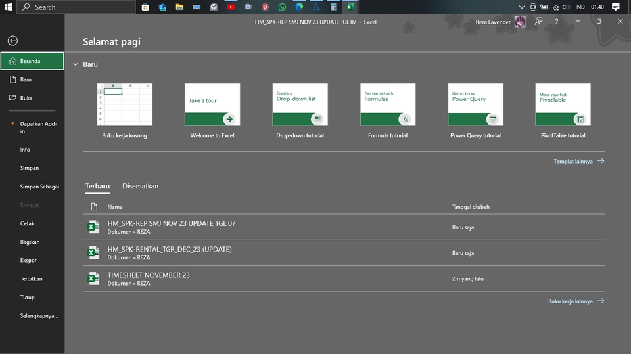Open the Welcome to Excel tour template
This screenshot has width=631, height=354.
(212, 110)
